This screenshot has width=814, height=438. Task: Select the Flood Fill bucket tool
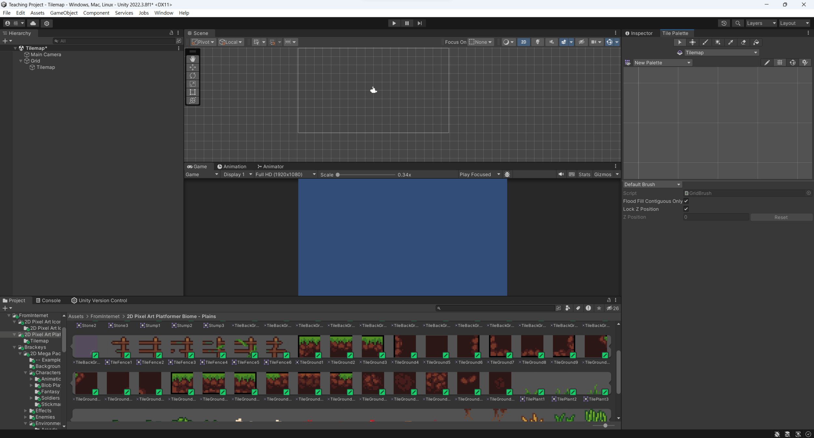click(756, 42)
